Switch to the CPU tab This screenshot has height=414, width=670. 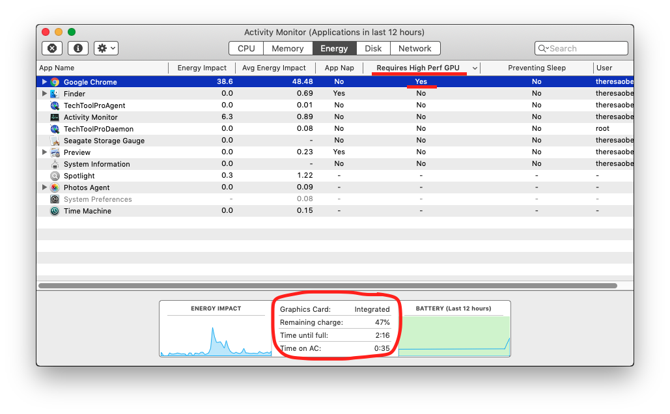246,48
